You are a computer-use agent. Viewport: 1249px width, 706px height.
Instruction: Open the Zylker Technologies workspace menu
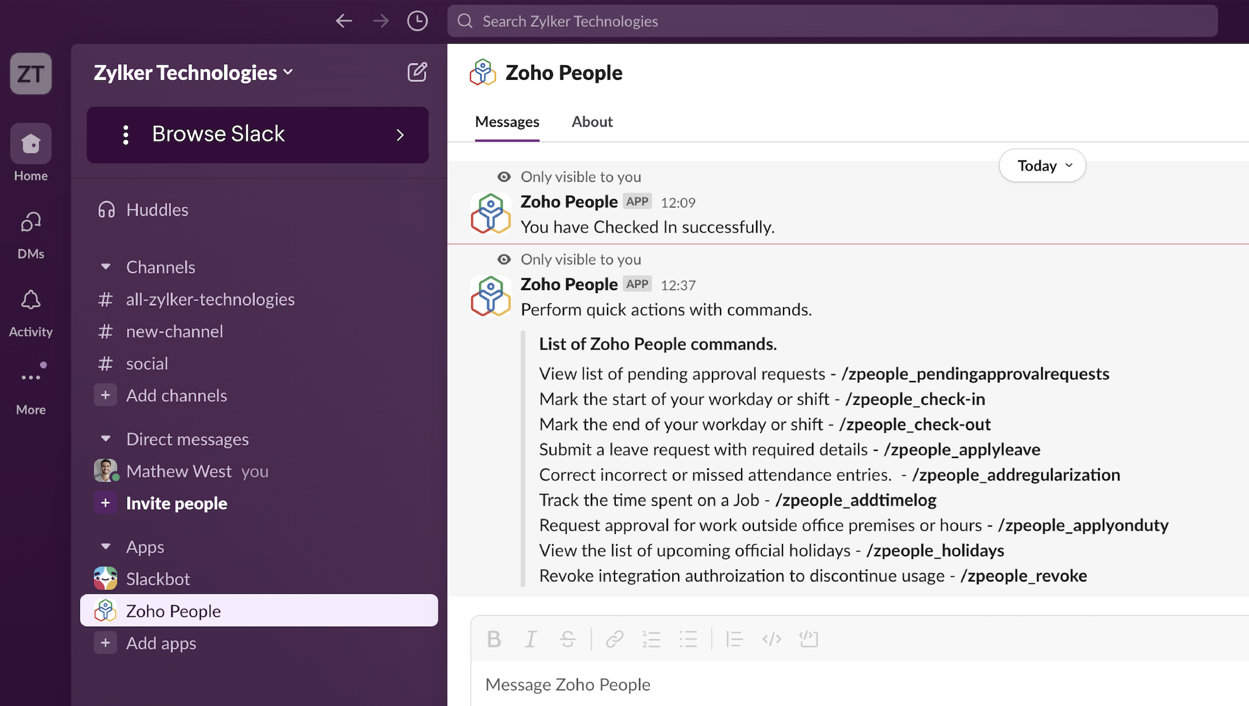tap(193, 73)
